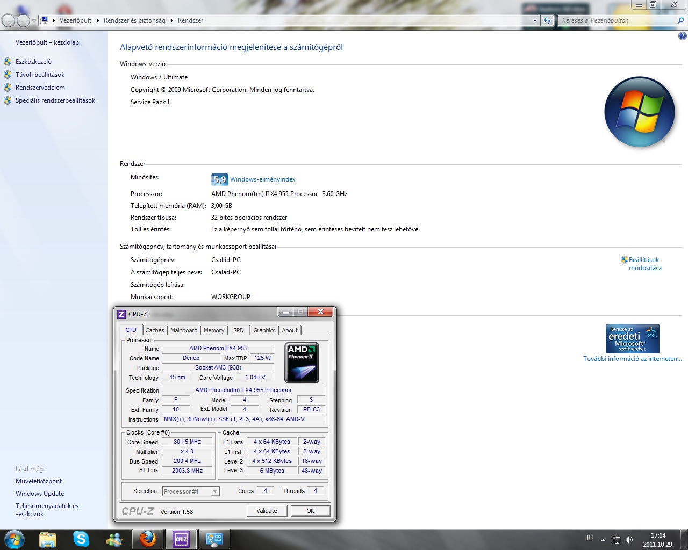
Task: Switch to the Mainboard tab
Action: 184,330
